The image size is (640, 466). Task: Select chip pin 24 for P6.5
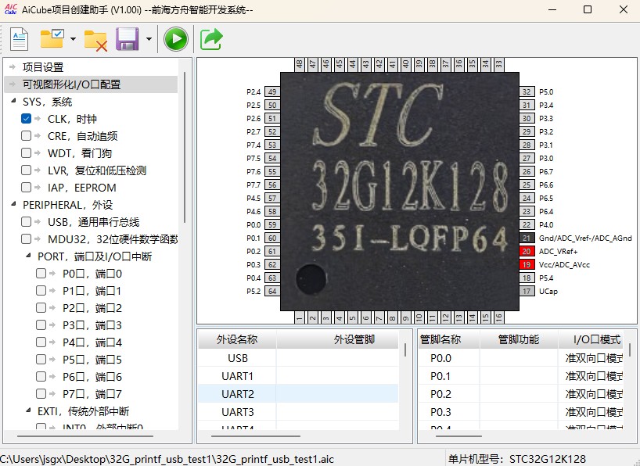click(527, 199)
